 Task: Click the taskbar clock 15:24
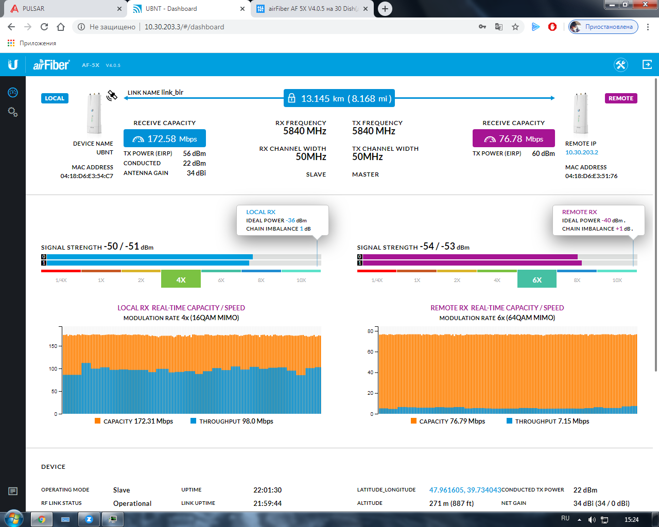tap(631, 520)
